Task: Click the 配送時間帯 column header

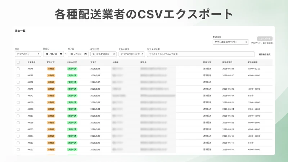Action: 252,62
